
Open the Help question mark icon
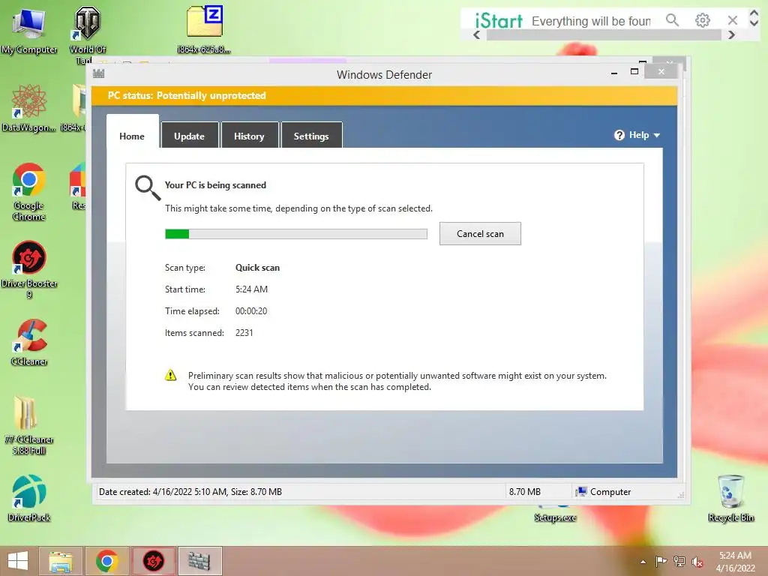[619, 135]
